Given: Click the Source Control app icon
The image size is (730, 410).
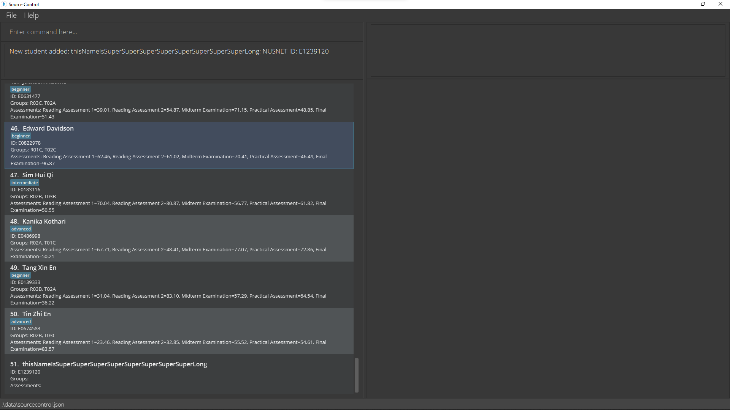Looking at the screenshot, I should 4,4.
